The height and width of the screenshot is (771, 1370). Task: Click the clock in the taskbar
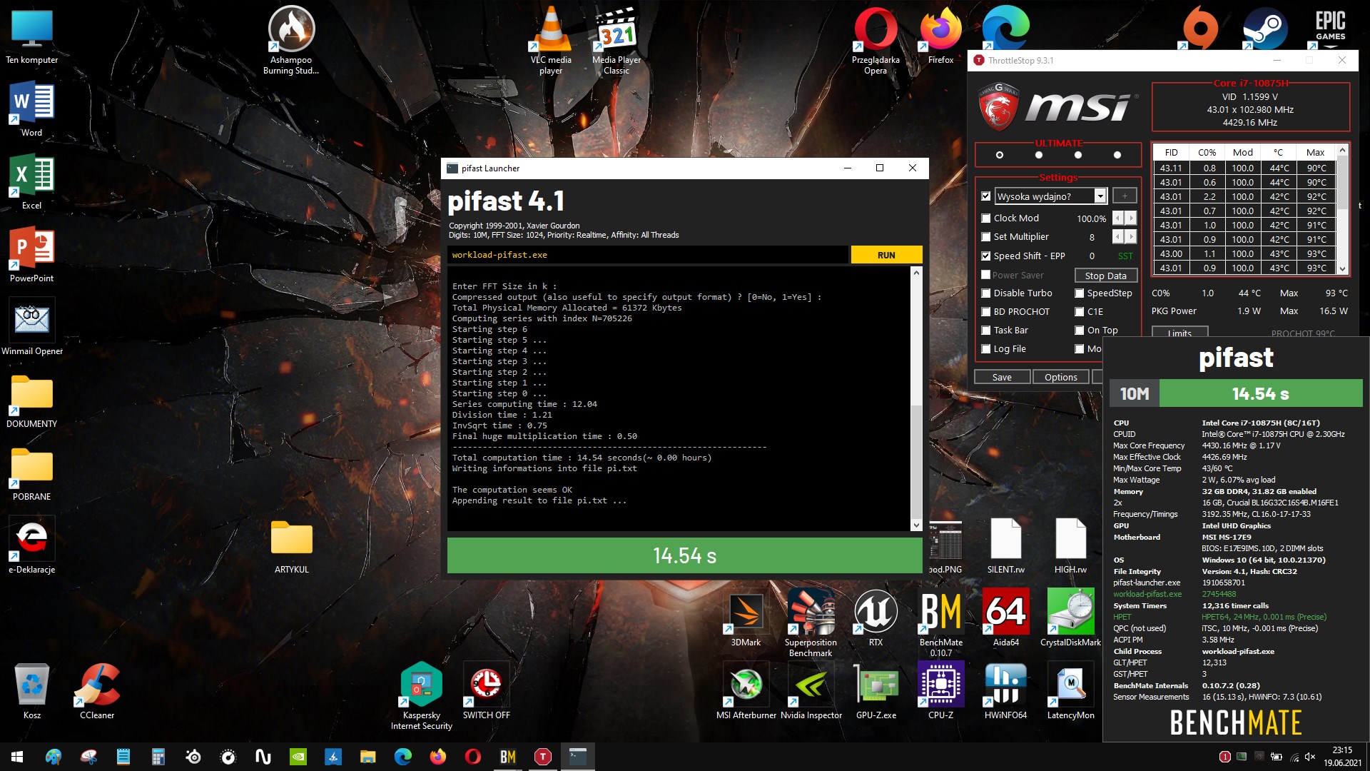(x=1341, y=757)
